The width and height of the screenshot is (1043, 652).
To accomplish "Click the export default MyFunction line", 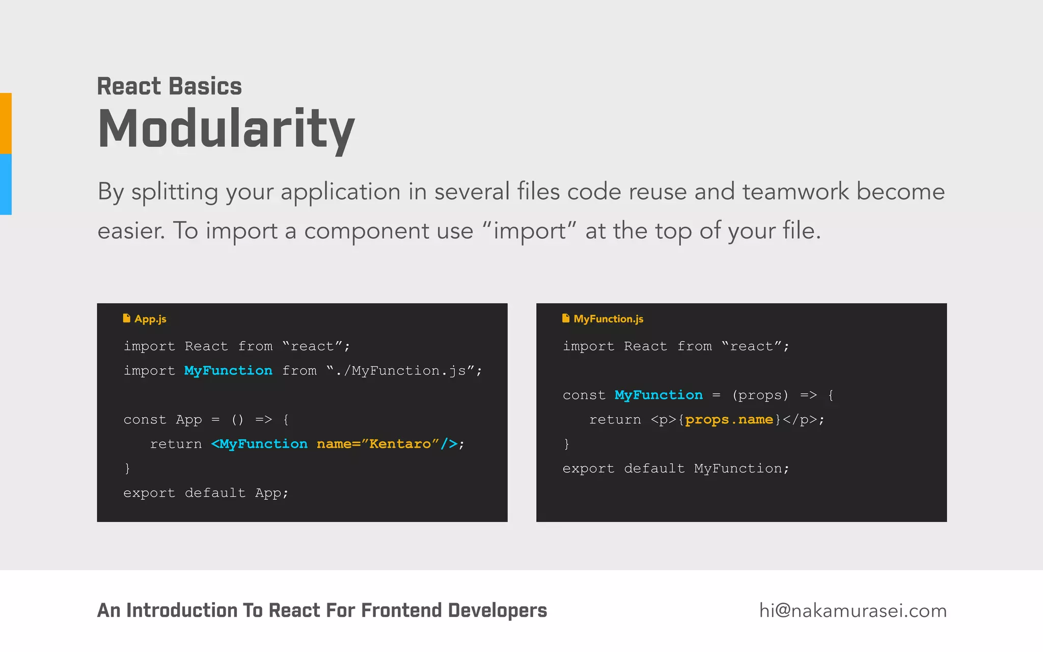I will [x=676, y=468].
